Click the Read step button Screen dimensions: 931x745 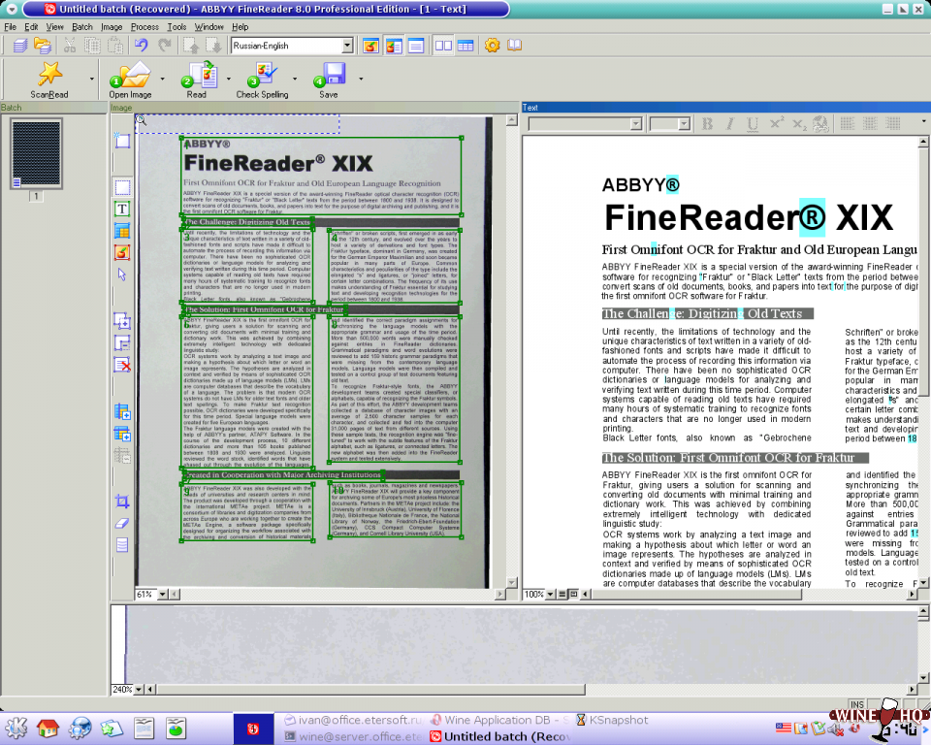[200, 75]
